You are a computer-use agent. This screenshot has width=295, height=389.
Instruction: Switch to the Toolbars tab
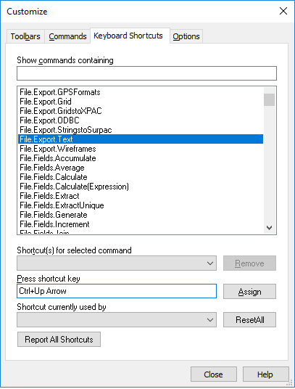25,36
